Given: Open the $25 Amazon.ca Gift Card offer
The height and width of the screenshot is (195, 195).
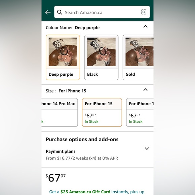Looking at the screenshot, I should tap(85, 192).
